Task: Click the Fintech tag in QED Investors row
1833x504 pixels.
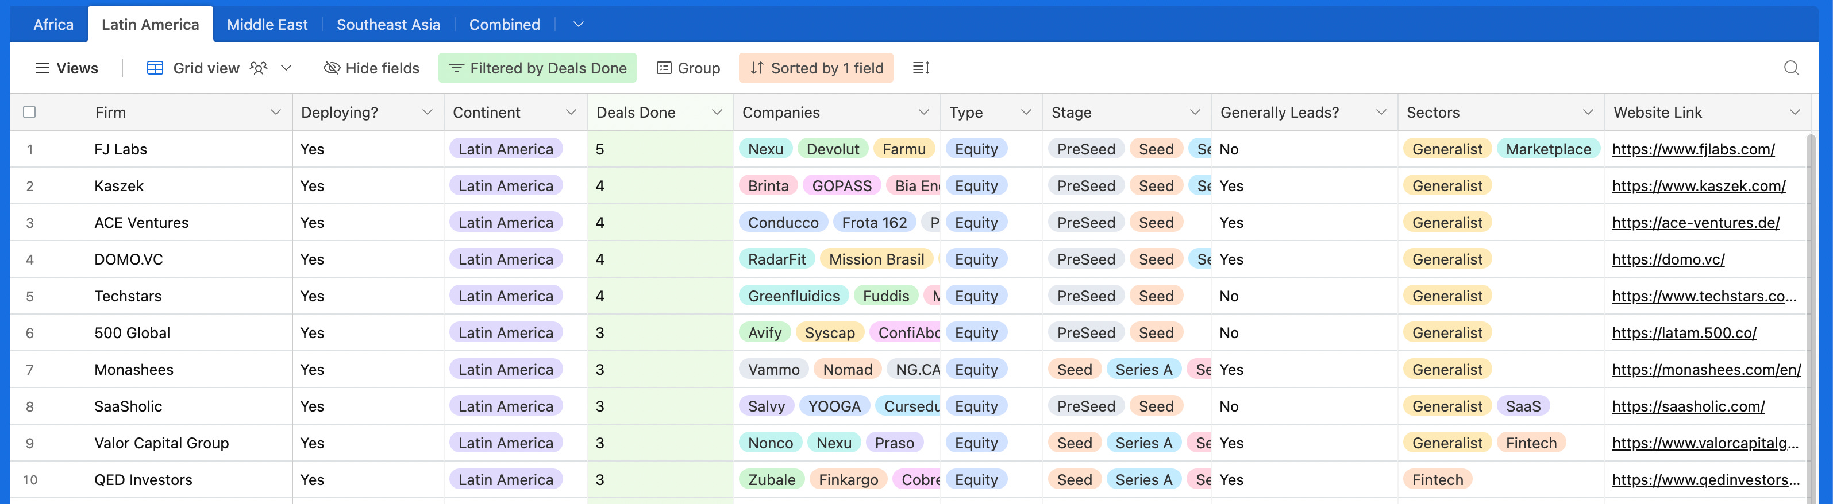Action: 1437,480
